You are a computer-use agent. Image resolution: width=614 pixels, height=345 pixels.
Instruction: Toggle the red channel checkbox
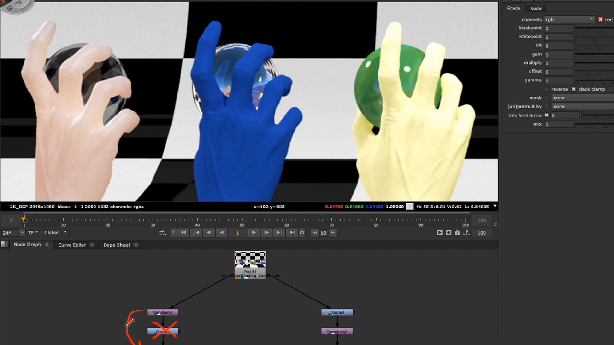coord(601,20)
